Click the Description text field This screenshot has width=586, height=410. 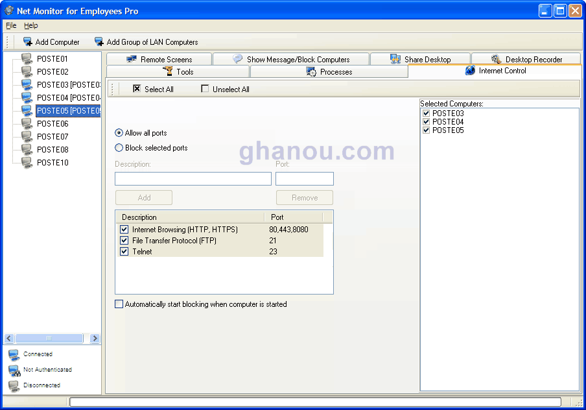193,179
